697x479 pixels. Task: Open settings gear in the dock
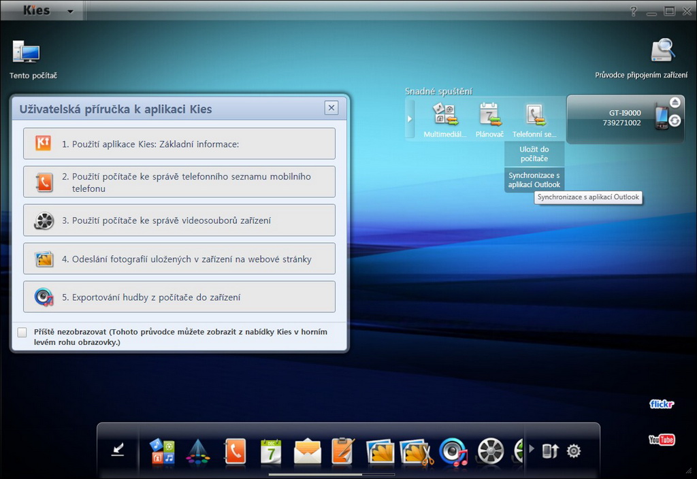coord(574,451)
